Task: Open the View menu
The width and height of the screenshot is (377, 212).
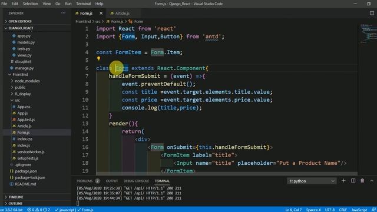Action: pos(47,4)
